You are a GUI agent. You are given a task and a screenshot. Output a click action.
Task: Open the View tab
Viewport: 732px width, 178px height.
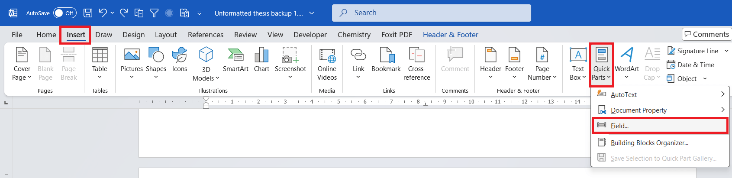[x=275, y=35]
